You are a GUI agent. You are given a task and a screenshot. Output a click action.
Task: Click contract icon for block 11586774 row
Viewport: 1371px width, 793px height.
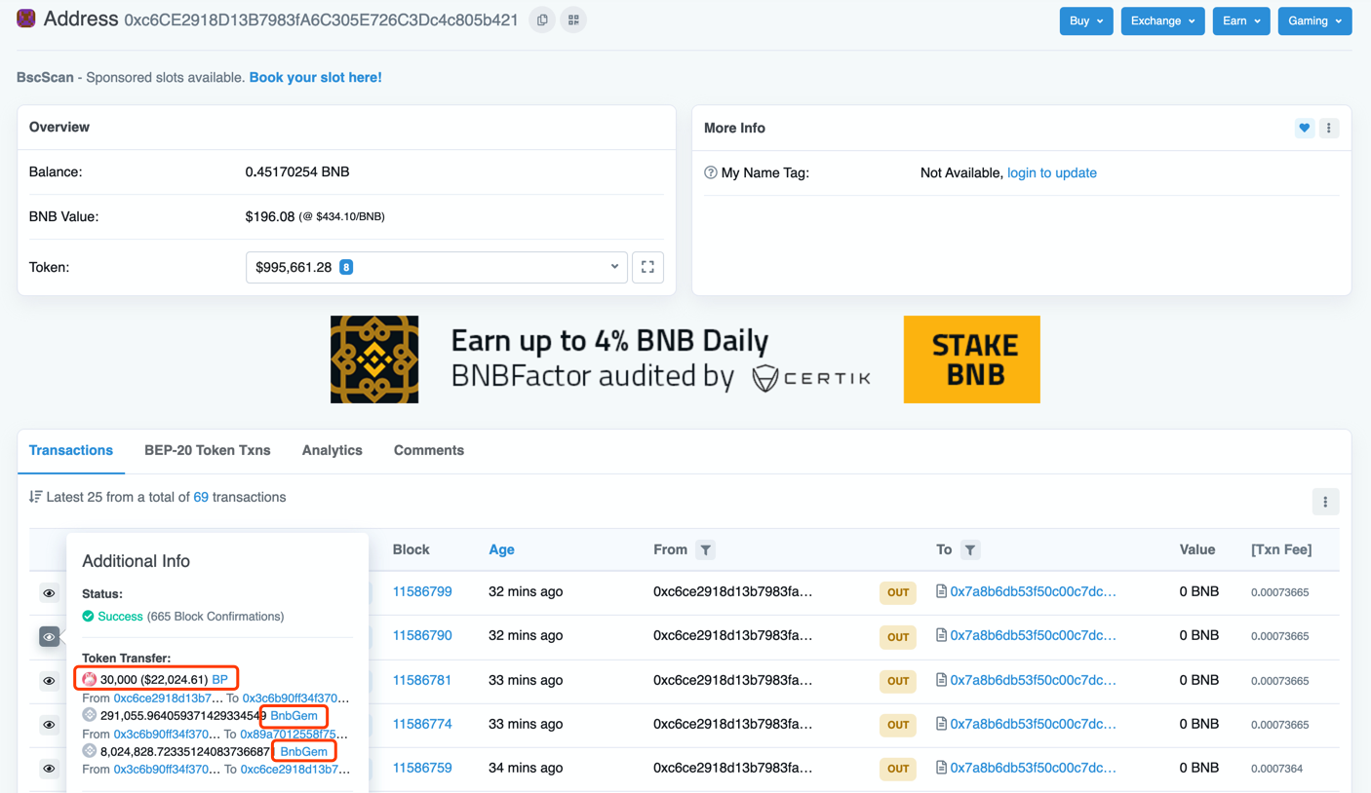click(941, 724)
